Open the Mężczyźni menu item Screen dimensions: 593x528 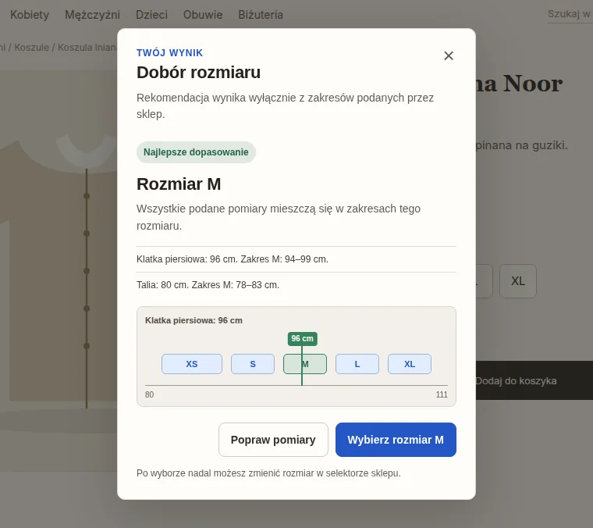(92, 15)
